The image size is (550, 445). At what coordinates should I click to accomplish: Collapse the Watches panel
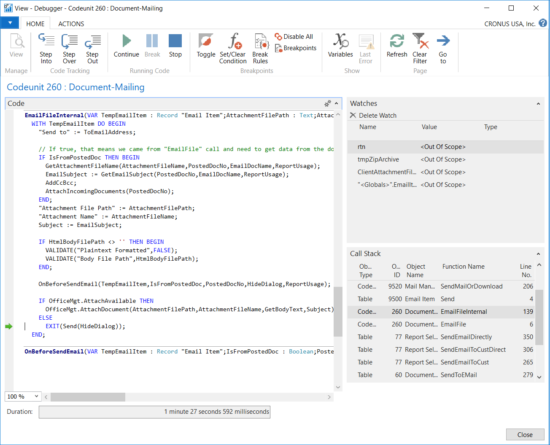pyautogui.click(x=538, y=104)
